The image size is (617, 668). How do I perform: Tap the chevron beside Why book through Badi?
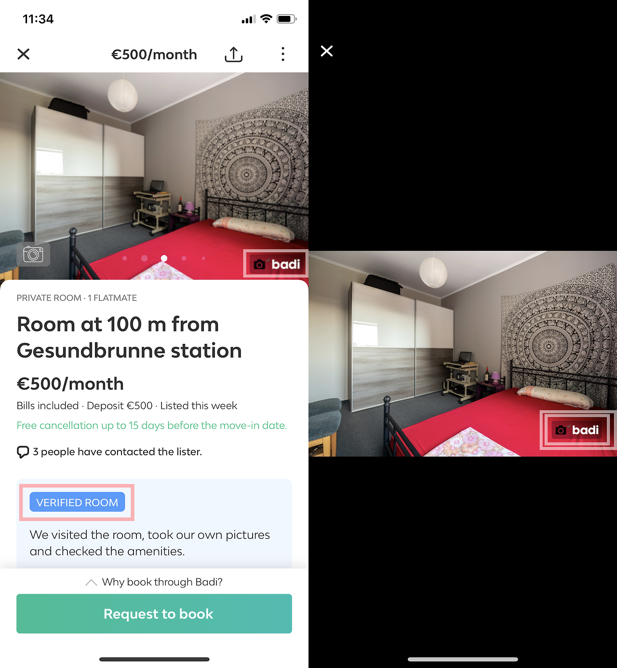[91, 583]
